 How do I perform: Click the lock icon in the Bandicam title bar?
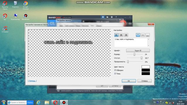click(103, 17)
